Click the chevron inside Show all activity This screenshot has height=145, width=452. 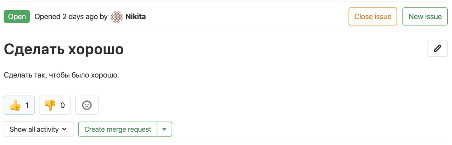[x=64, y=129]
